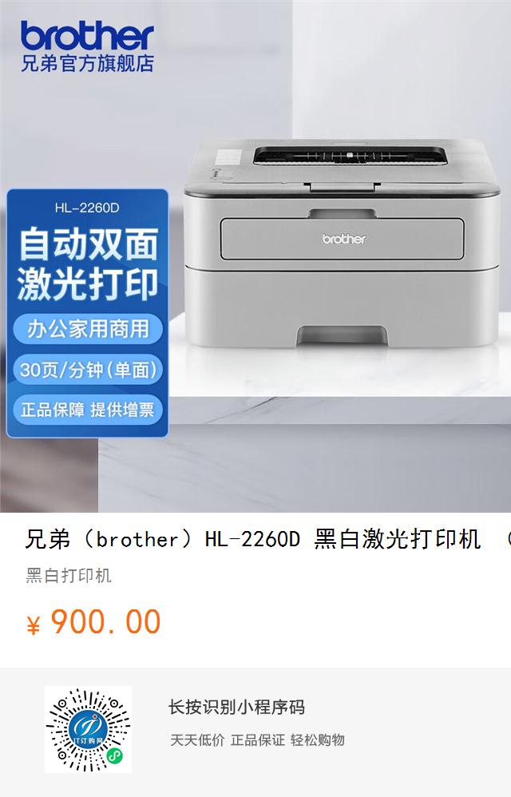The height and width of the screenshot is (797, 511).
Task: Click the green mini program badge icon
Action: click(114, 756)
